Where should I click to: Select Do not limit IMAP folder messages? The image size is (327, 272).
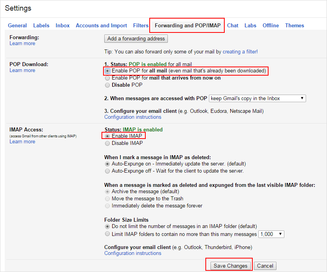point(107,226)
